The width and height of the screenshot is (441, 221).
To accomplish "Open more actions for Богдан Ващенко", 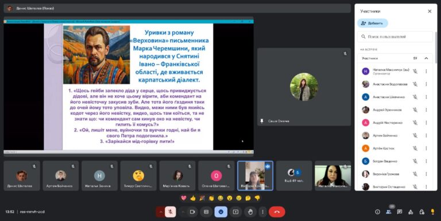I will [x=427, y=161].
